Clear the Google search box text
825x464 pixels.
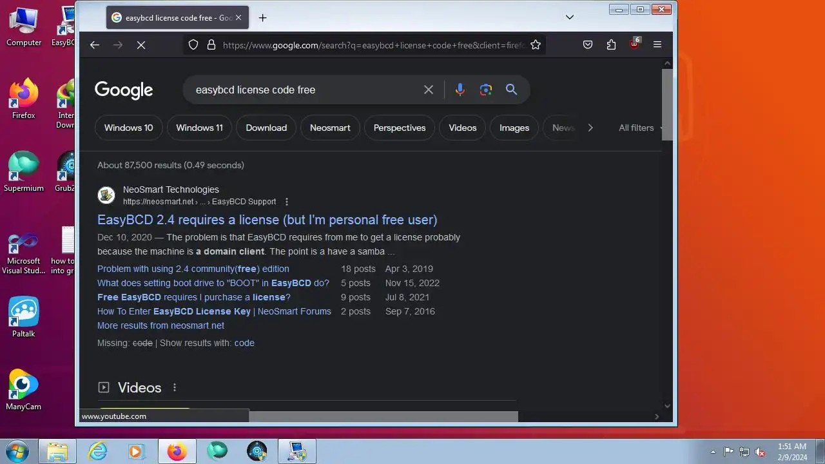click(429, 90)
